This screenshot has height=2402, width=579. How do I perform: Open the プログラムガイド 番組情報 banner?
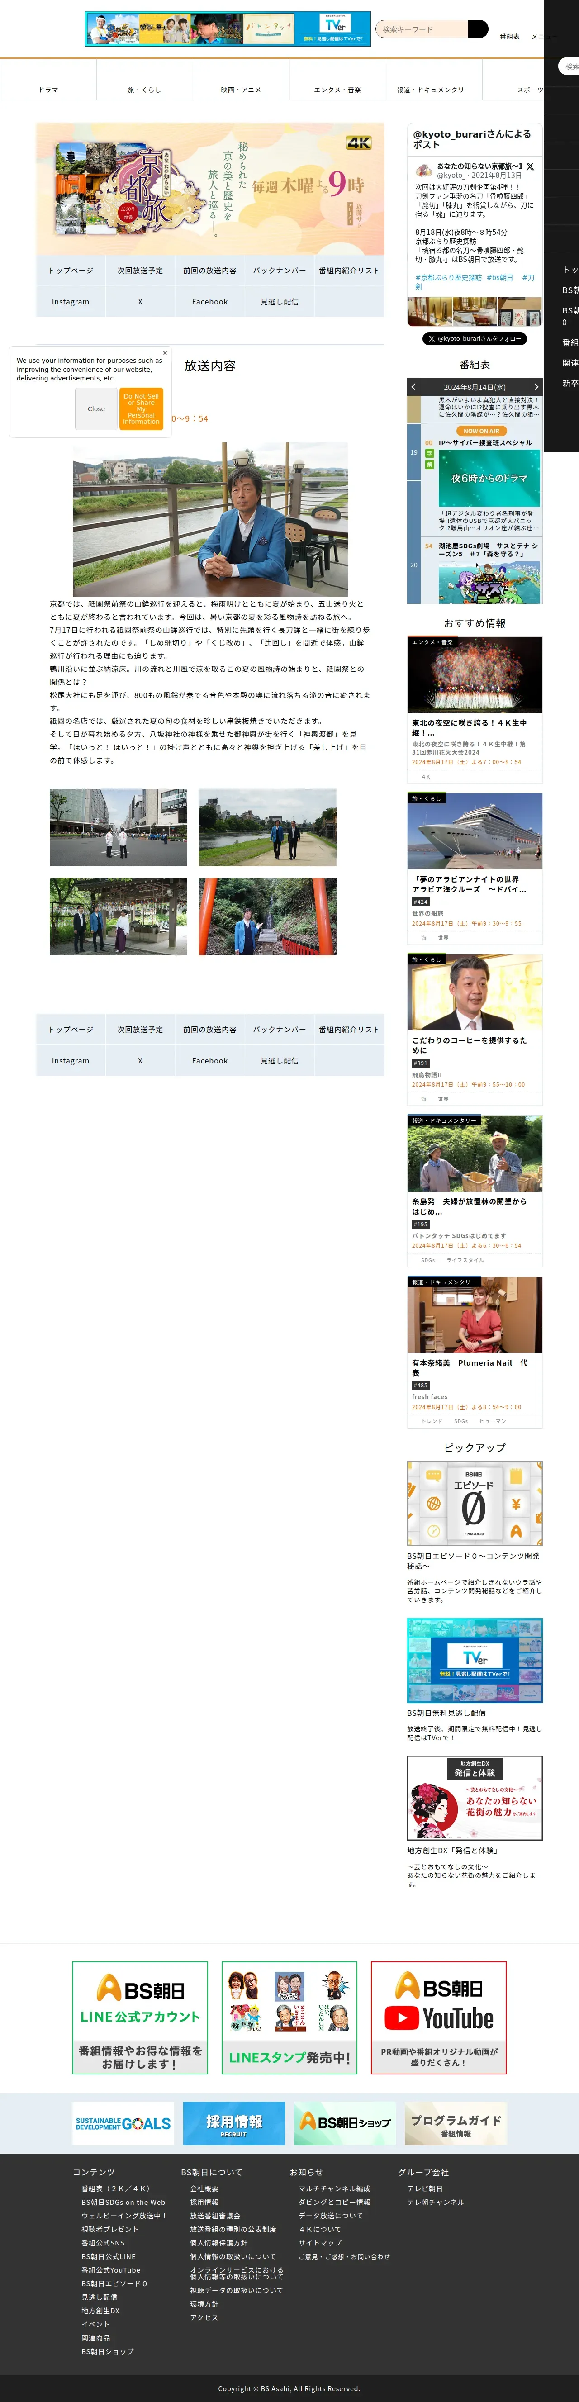point(456,2123)
